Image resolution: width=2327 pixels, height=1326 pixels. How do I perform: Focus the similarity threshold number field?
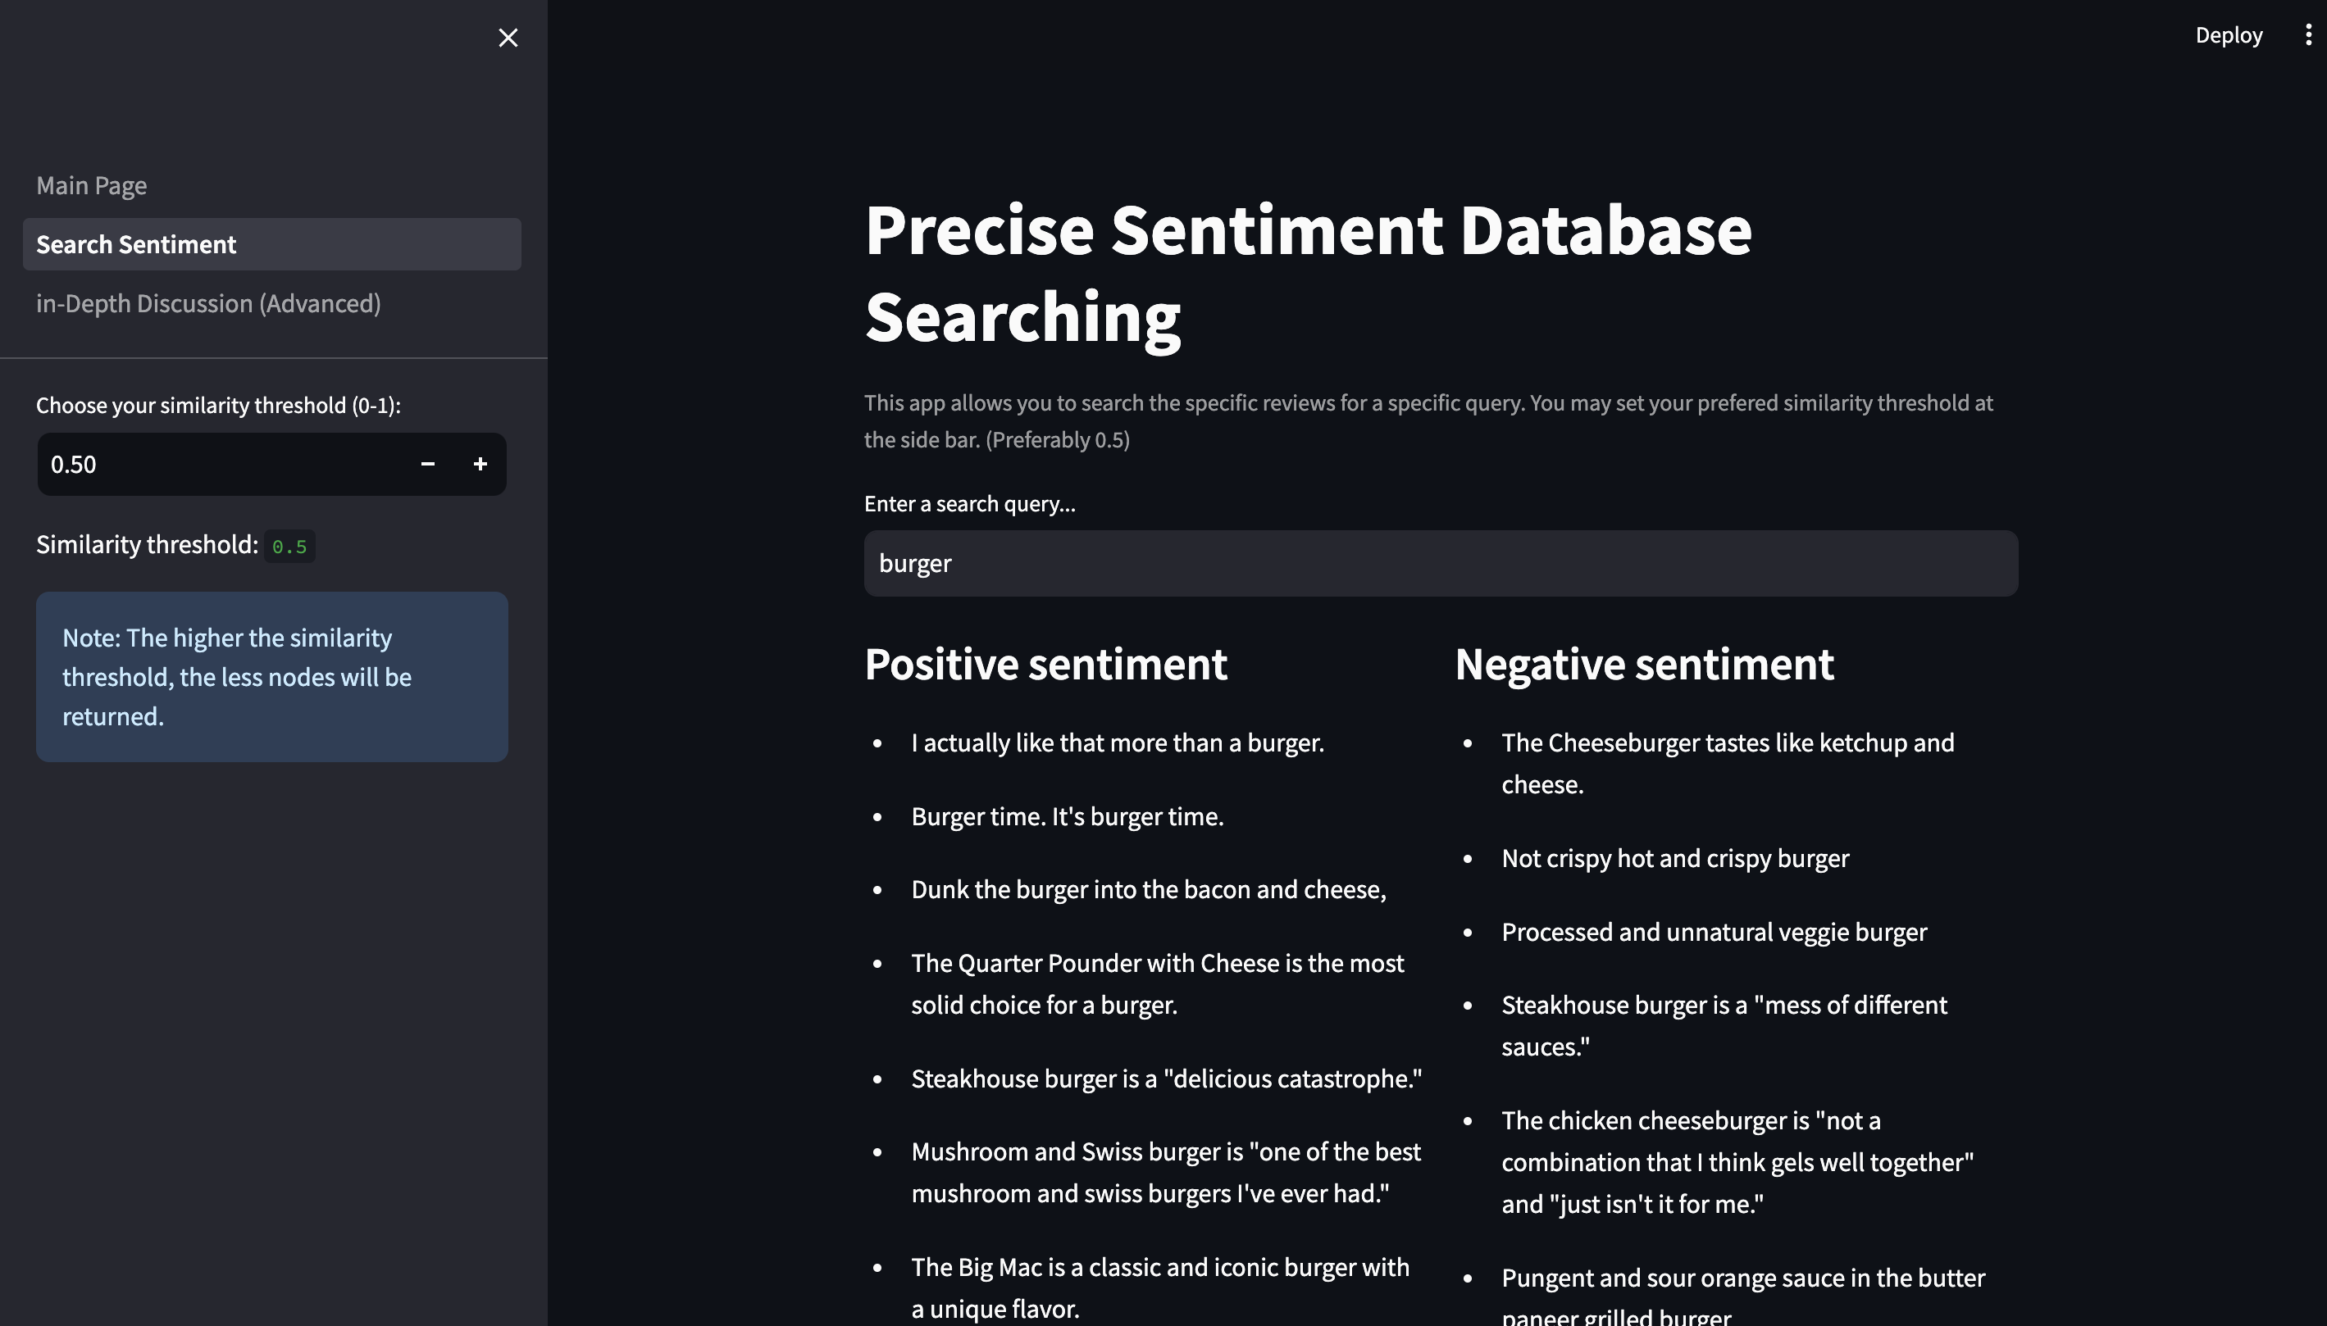[219, 465]
